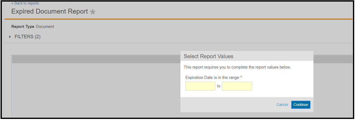The image size is (355, 120).
Task: Click the orange divider under the title
Action: click(178, 19)
